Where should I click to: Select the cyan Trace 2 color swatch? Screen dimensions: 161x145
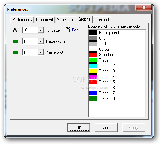click(x=93, y=66)
